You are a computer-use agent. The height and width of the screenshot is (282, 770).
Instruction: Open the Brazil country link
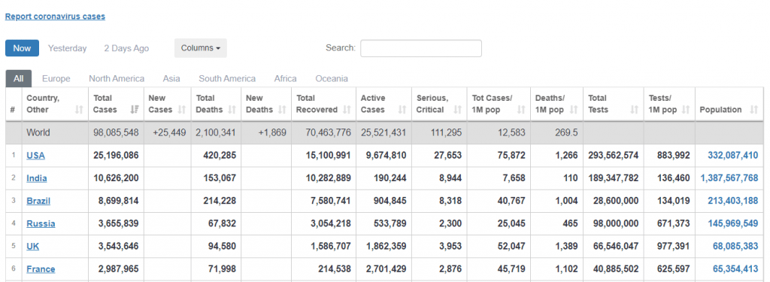[38, 201]
